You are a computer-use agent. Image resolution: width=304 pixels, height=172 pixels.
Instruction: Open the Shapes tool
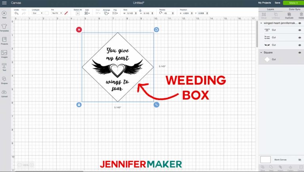pos(4,80)
